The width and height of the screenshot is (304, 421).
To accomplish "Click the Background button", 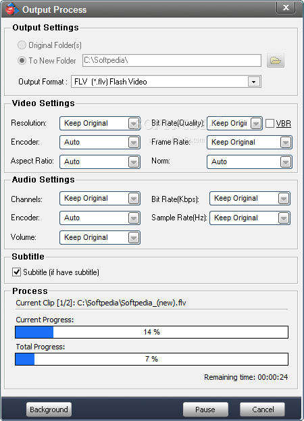I will click(49, 410).
